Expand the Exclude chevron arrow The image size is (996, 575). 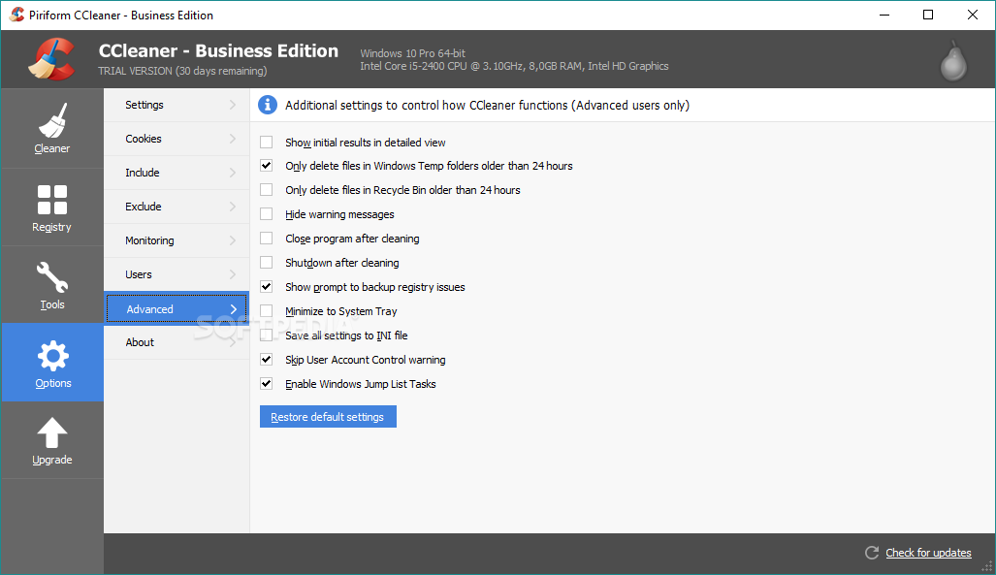click(233, 207)
